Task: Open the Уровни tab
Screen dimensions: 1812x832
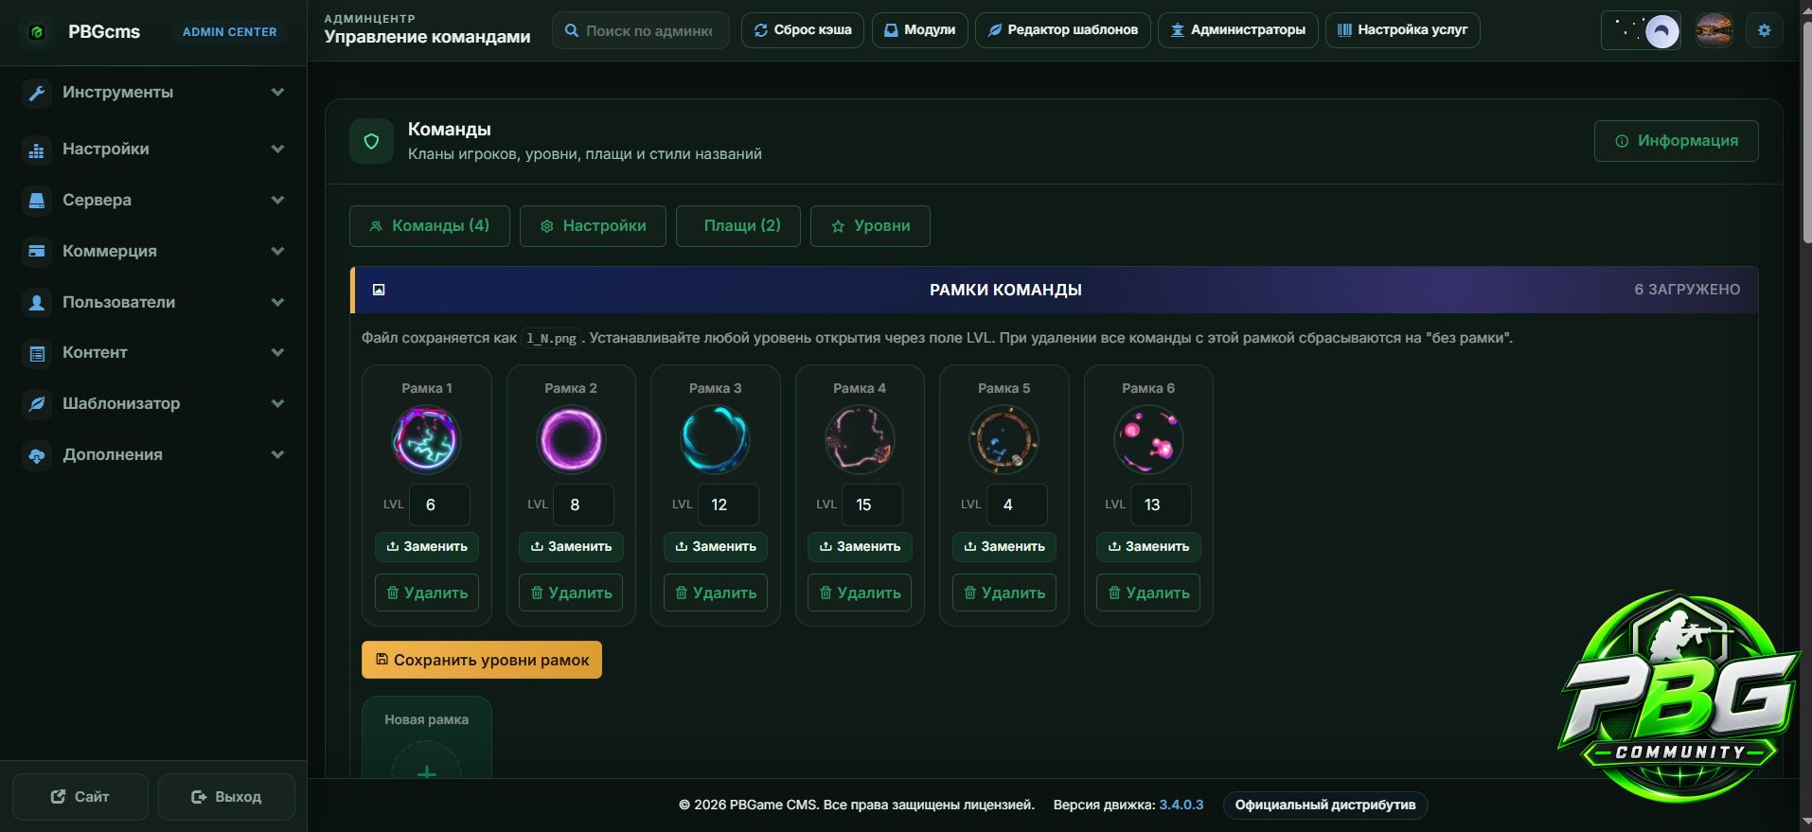Action: tap(870, 226)
